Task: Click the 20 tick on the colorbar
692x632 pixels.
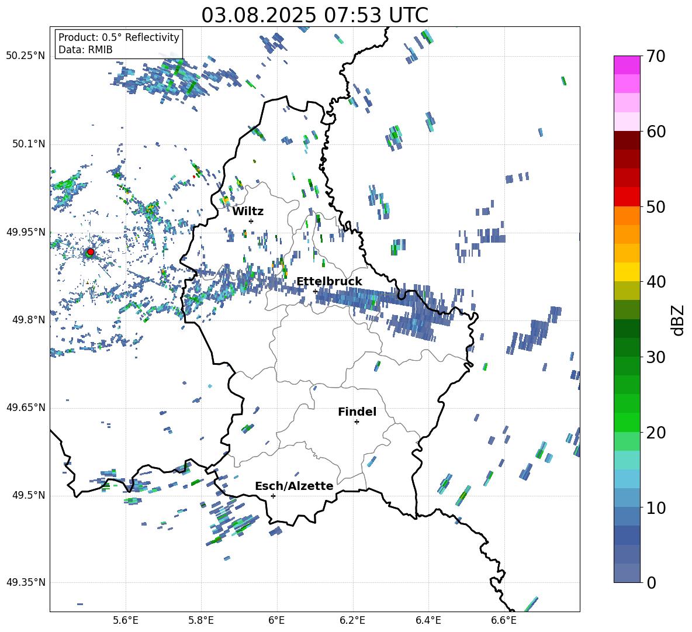Action: [656, 433]
